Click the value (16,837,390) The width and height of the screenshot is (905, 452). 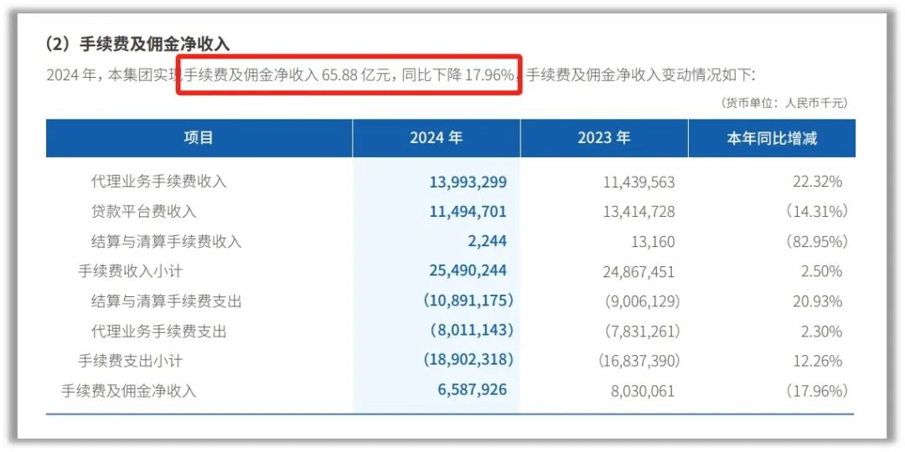[639, 361]
